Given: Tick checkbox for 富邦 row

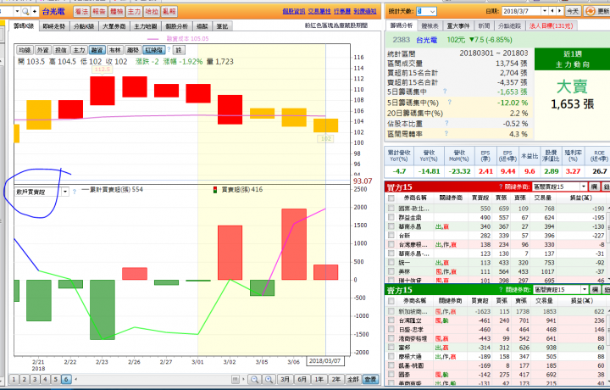Looking at the screenshot, I should pyautogui.click(x=391, y=348).
